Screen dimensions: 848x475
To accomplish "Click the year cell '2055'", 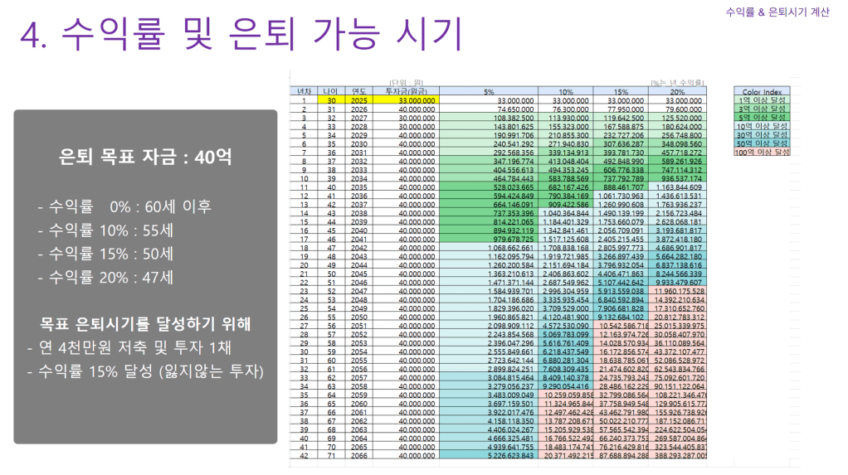I will (359, 360).
